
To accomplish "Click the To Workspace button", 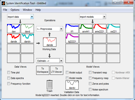I will 43,70.
